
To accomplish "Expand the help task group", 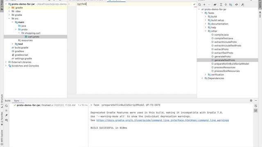I will (x=206, y=27).
